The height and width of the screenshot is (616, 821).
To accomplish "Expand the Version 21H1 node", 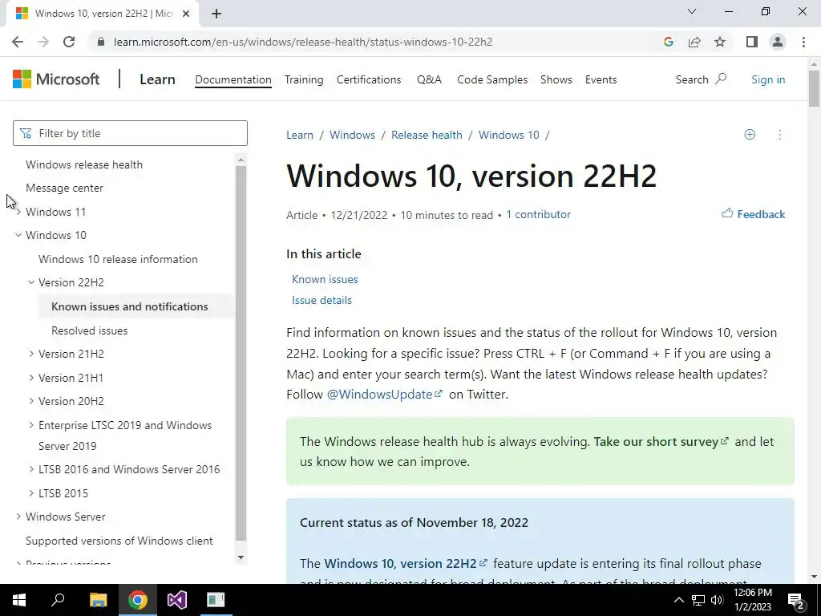I will 31,378.
